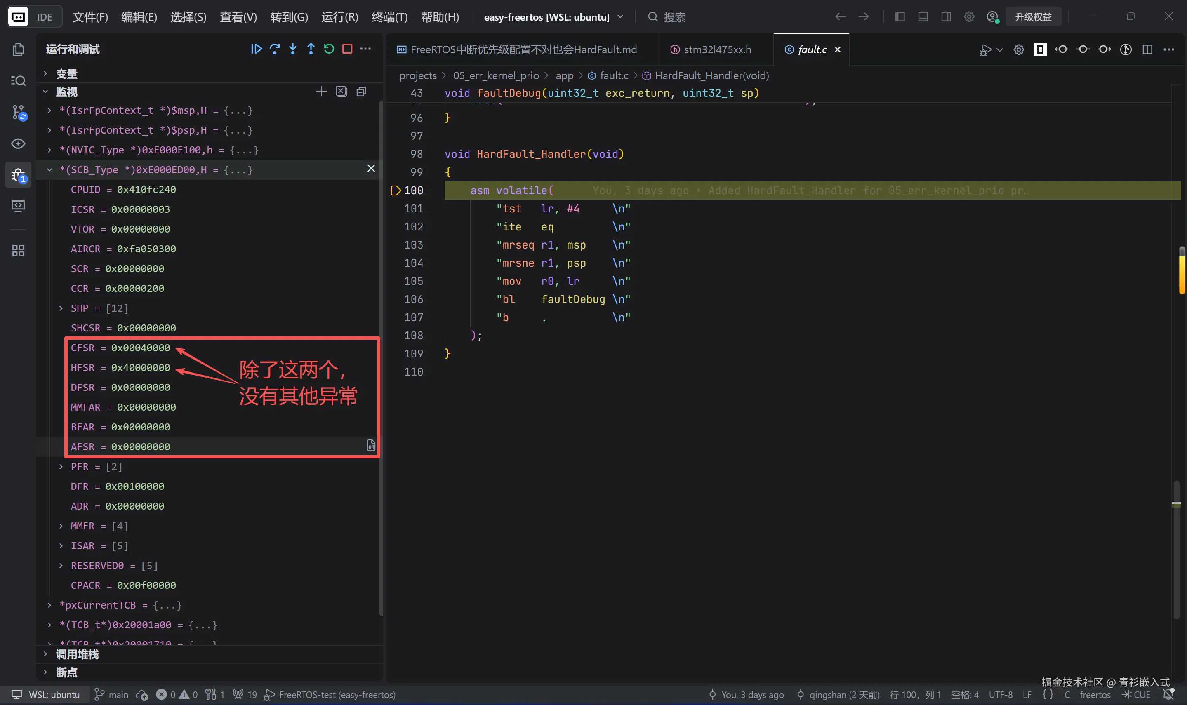This screenshot has height=705, width=1187.
Task: Toggle the secondary side bar
Action: point(946,17)
